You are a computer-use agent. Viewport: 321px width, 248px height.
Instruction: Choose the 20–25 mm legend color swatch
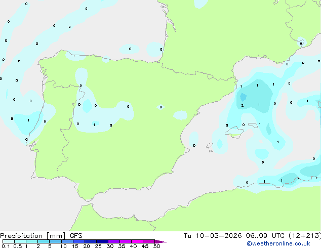tap(91, 241)
